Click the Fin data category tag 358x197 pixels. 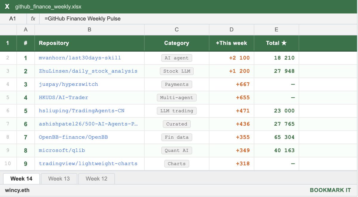tap(177, 137)
